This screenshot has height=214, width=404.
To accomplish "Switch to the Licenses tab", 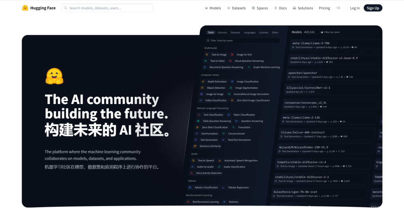I will point(264,32).
